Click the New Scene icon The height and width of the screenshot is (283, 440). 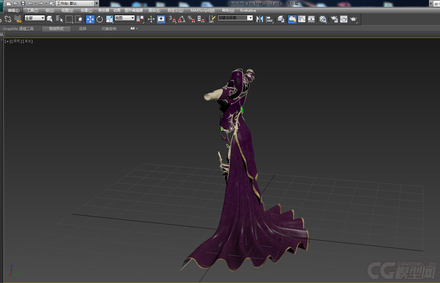[x=8, y=3]
